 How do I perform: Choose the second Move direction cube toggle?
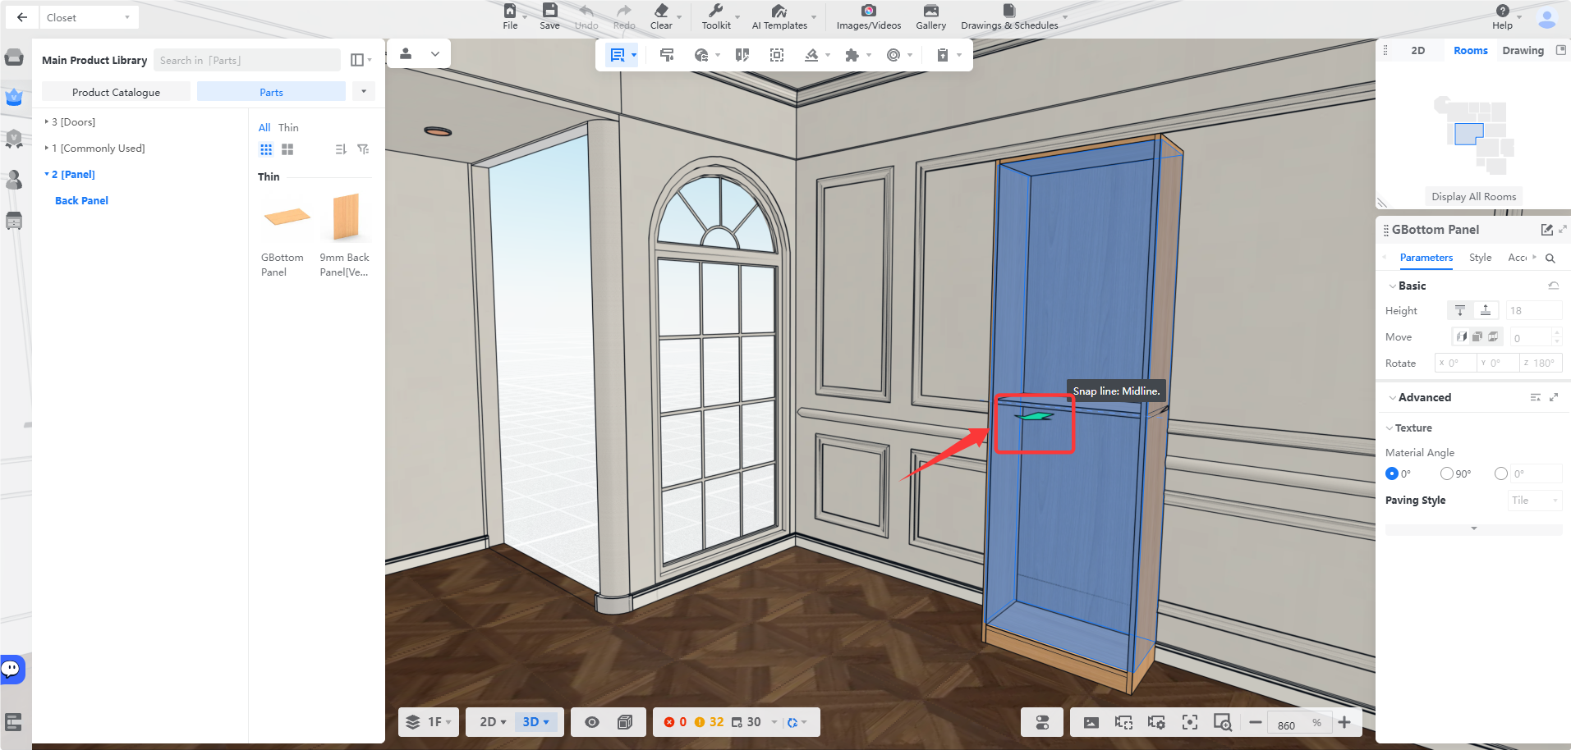point(1477,336)
